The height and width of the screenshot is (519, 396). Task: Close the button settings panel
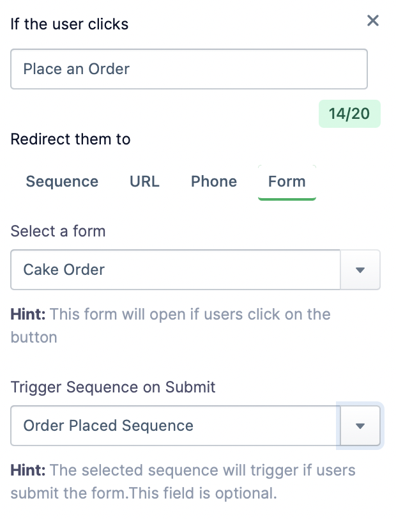[x=373, y=21]
